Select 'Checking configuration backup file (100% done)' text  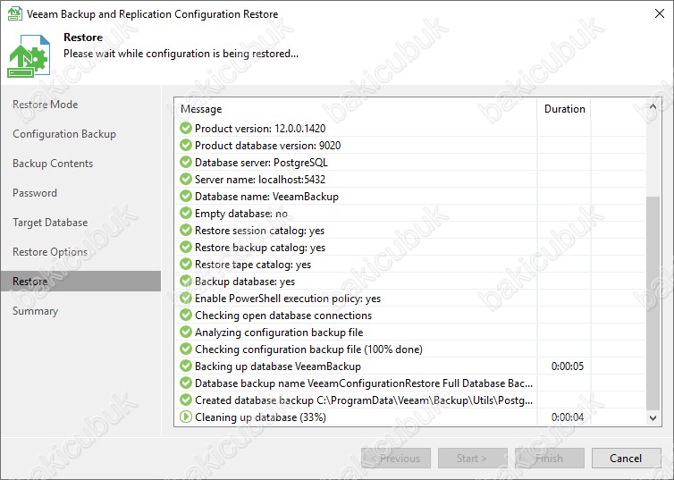[308, 349]
